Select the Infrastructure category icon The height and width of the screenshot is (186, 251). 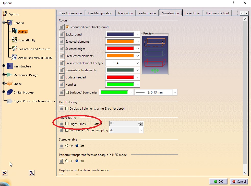10,66
